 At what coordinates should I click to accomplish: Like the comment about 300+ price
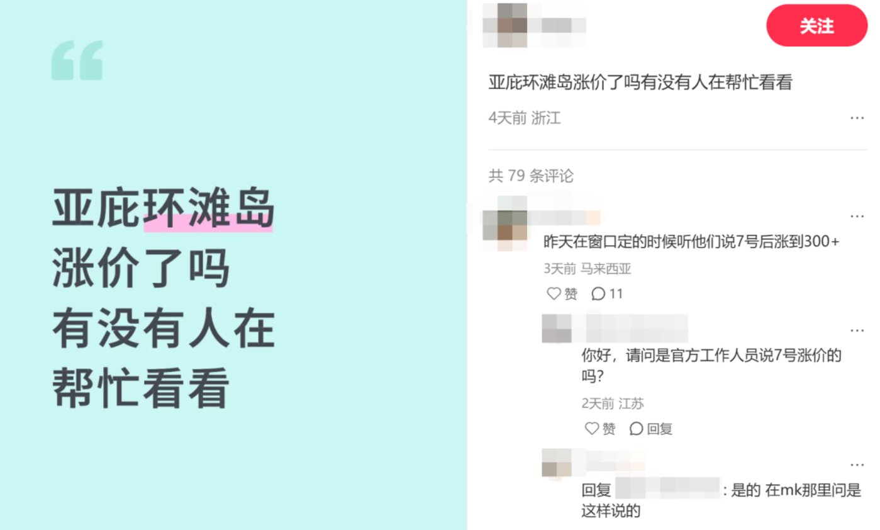point(562,294)
